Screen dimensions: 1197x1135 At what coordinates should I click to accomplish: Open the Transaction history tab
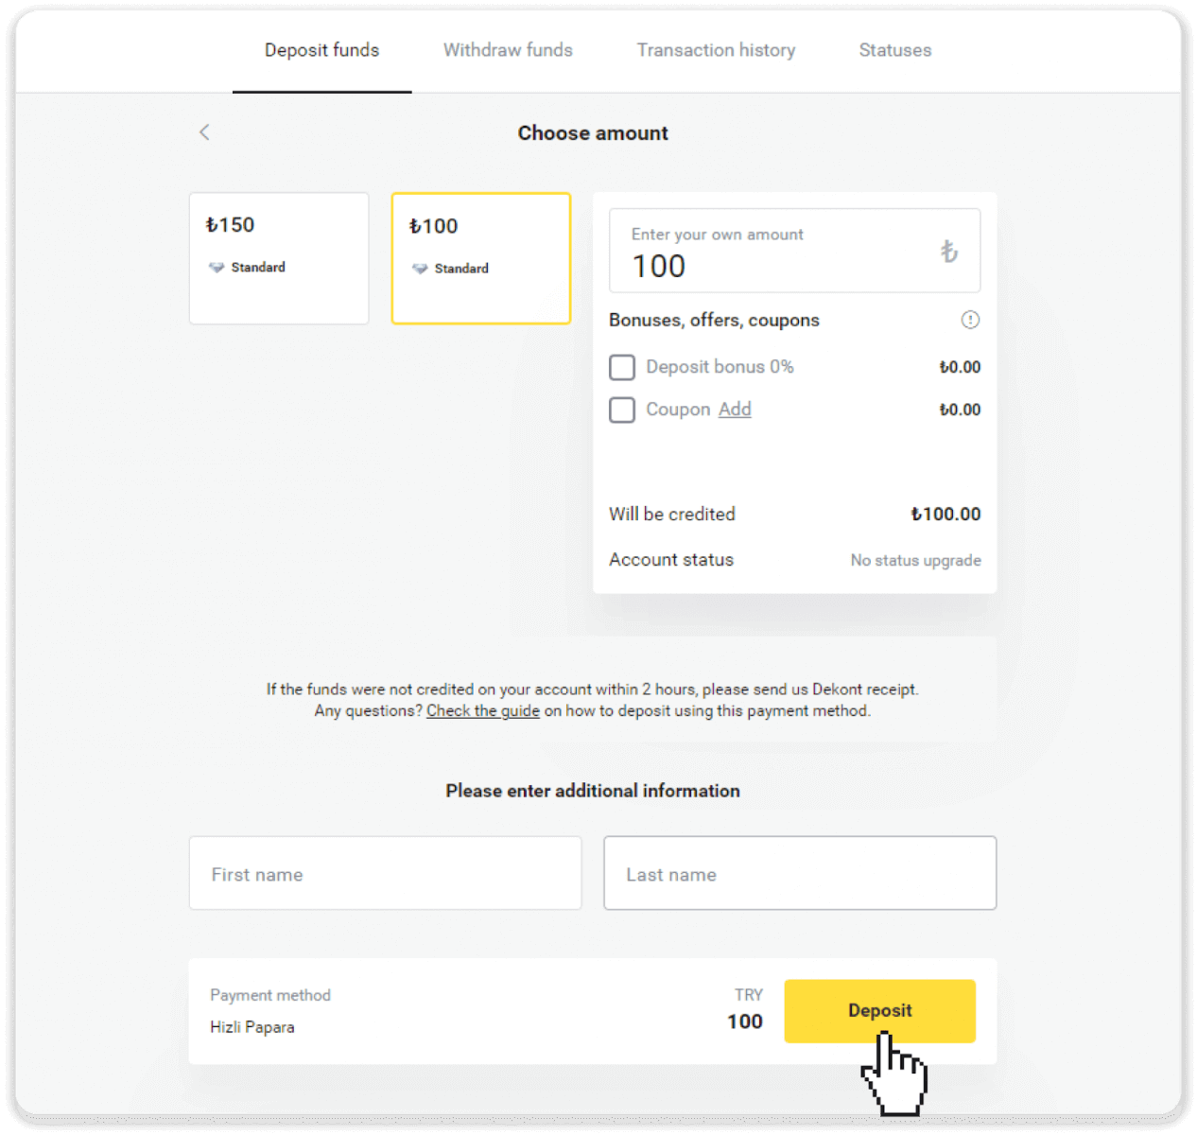pos(716,50)
